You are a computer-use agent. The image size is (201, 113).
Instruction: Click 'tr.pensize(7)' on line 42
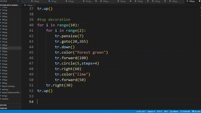pos(69,36)
